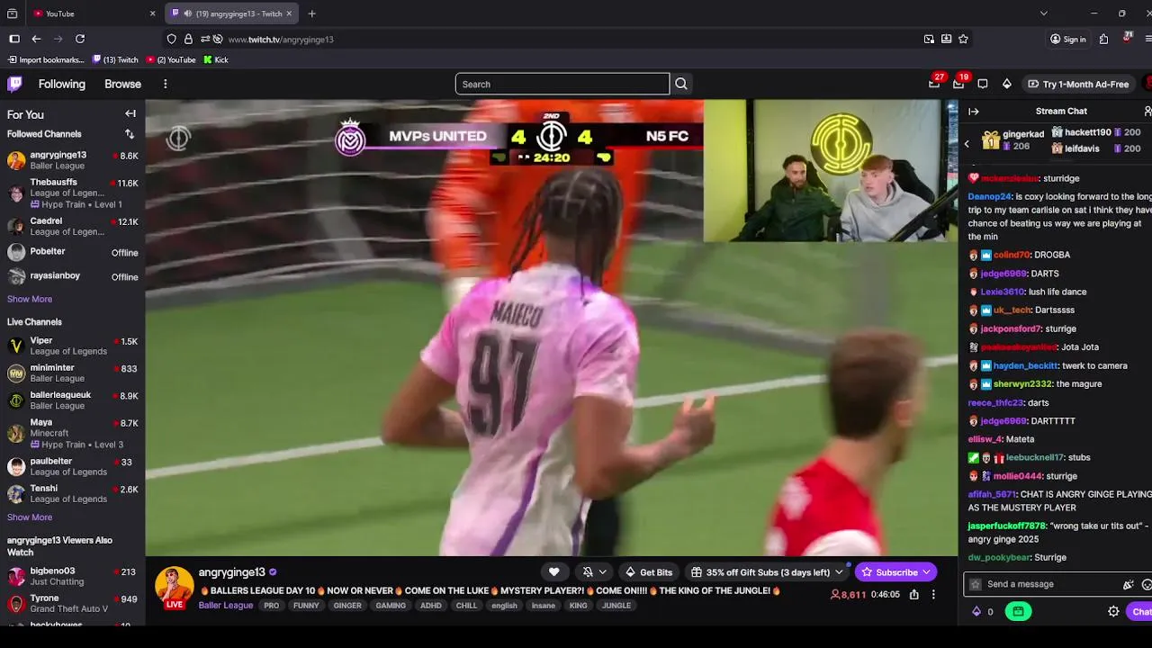This screenshot has height=648, width=1152.
Task: Click the Get Bits button
Action: [x=649, y=572]
